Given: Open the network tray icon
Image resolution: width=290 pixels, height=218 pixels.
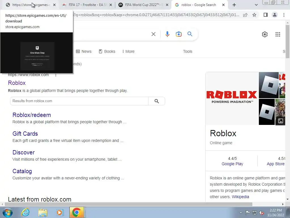Looking at the screenshot, I should point(255,213).
